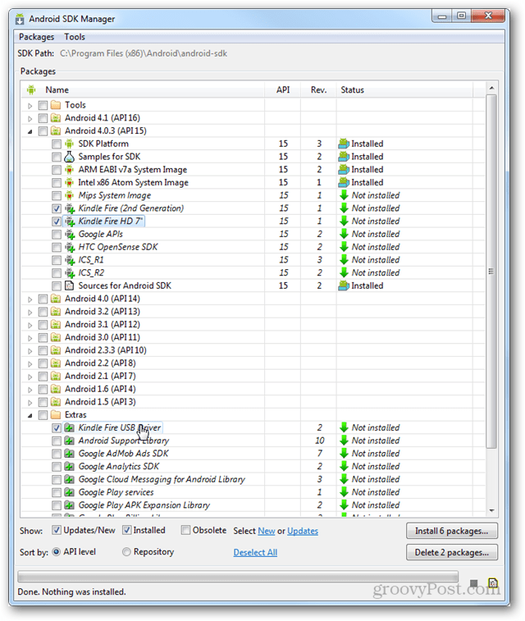Expand the Android 4.0 (API 14) node
Viewport: 525px width, 621px height.
(30, 299)
